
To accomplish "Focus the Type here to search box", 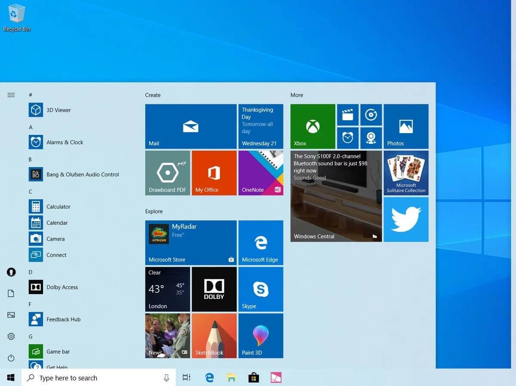I will (x=99, y=377).
